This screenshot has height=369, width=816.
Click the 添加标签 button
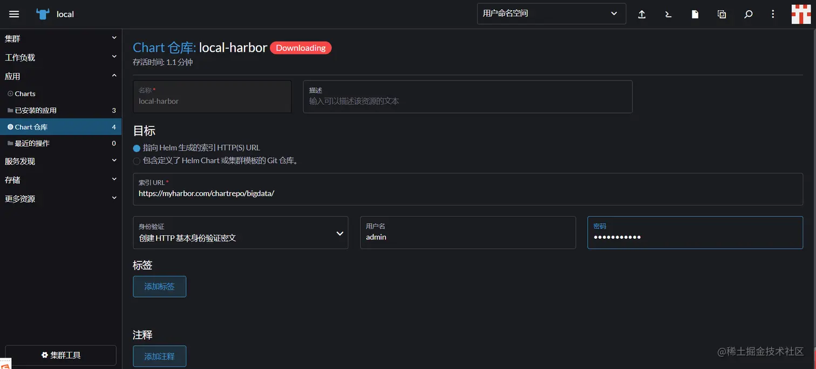pos(160,286)
